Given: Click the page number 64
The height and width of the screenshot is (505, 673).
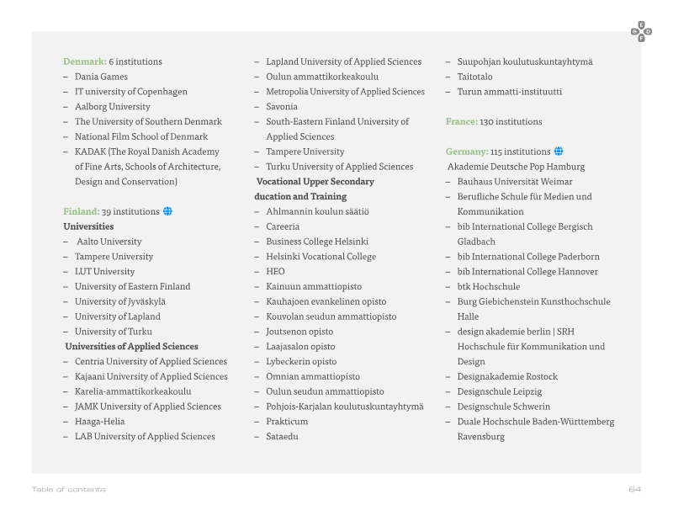Looking at the screenshot, I should 635,489.
